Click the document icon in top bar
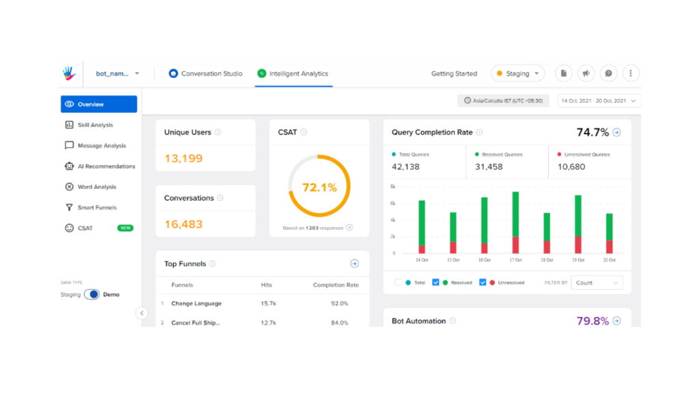This screenshot has height=393, width=699. click(563, 74)
